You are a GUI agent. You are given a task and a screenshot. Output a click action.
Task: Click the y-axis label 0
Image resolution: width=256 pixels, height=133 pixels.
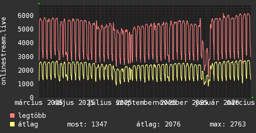(x=32, y=97)
